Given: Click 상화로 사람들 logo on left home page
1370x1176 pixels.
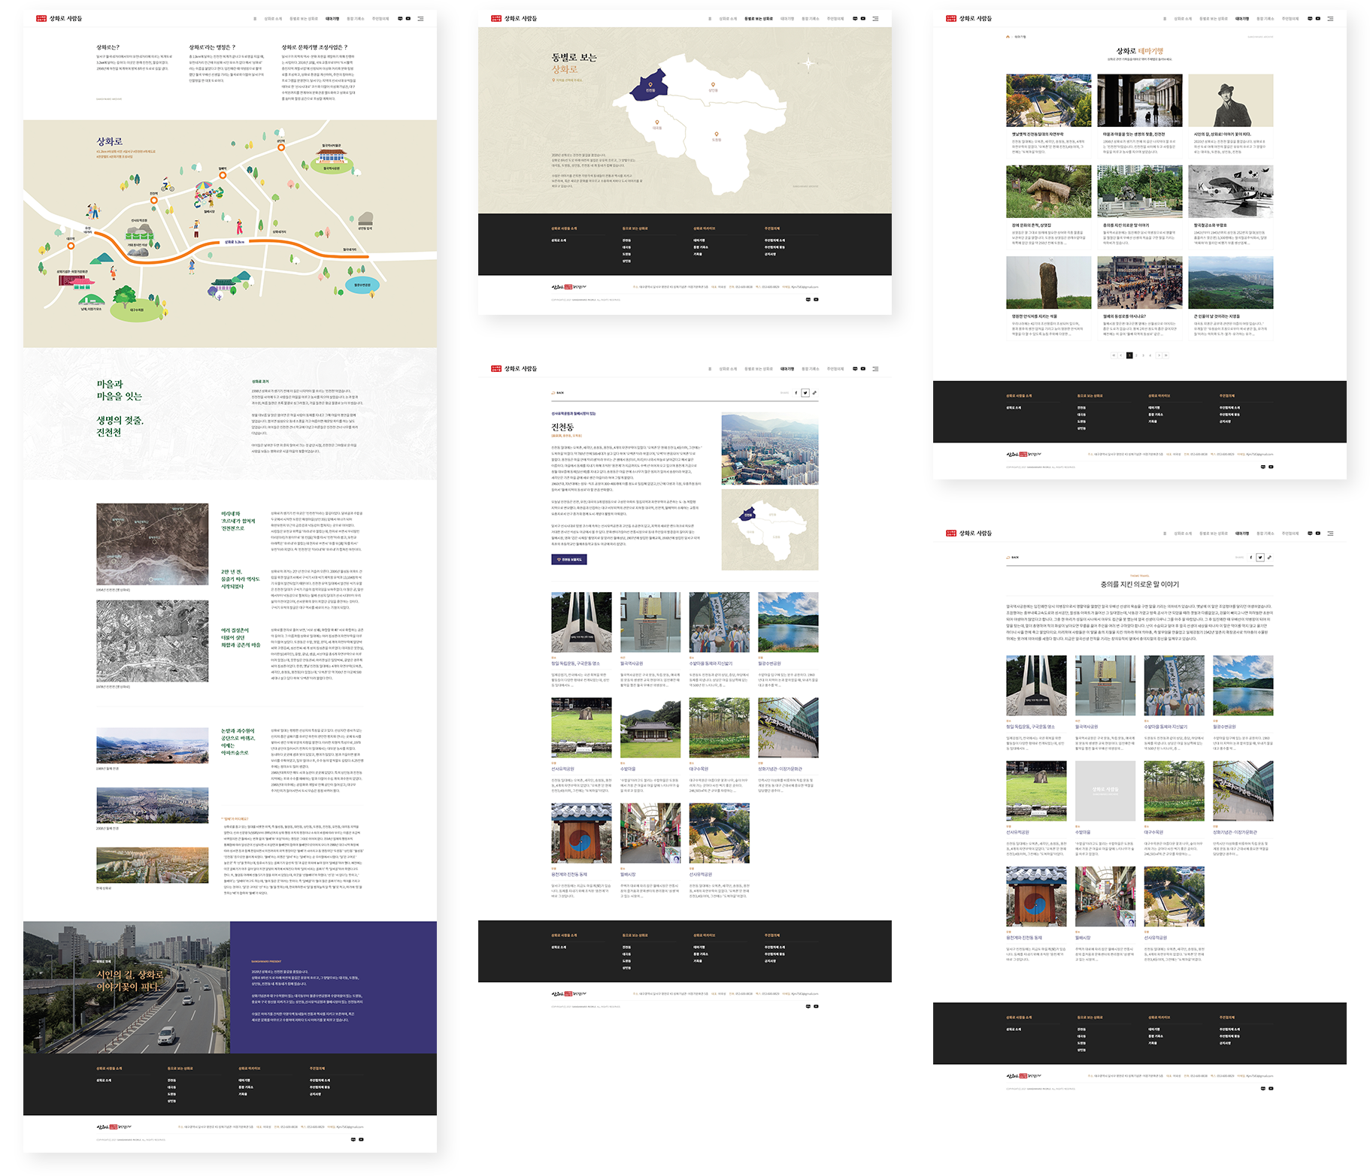Looking at the screenshot, I should pyautogui.click(x=59, y=18).
